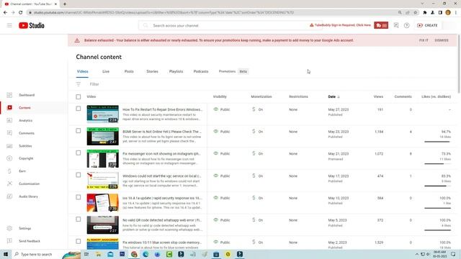This screenshot has width=461, height=259.
Task: Open File Explorer from the taskbar
Action: click(x=99, y=254)
